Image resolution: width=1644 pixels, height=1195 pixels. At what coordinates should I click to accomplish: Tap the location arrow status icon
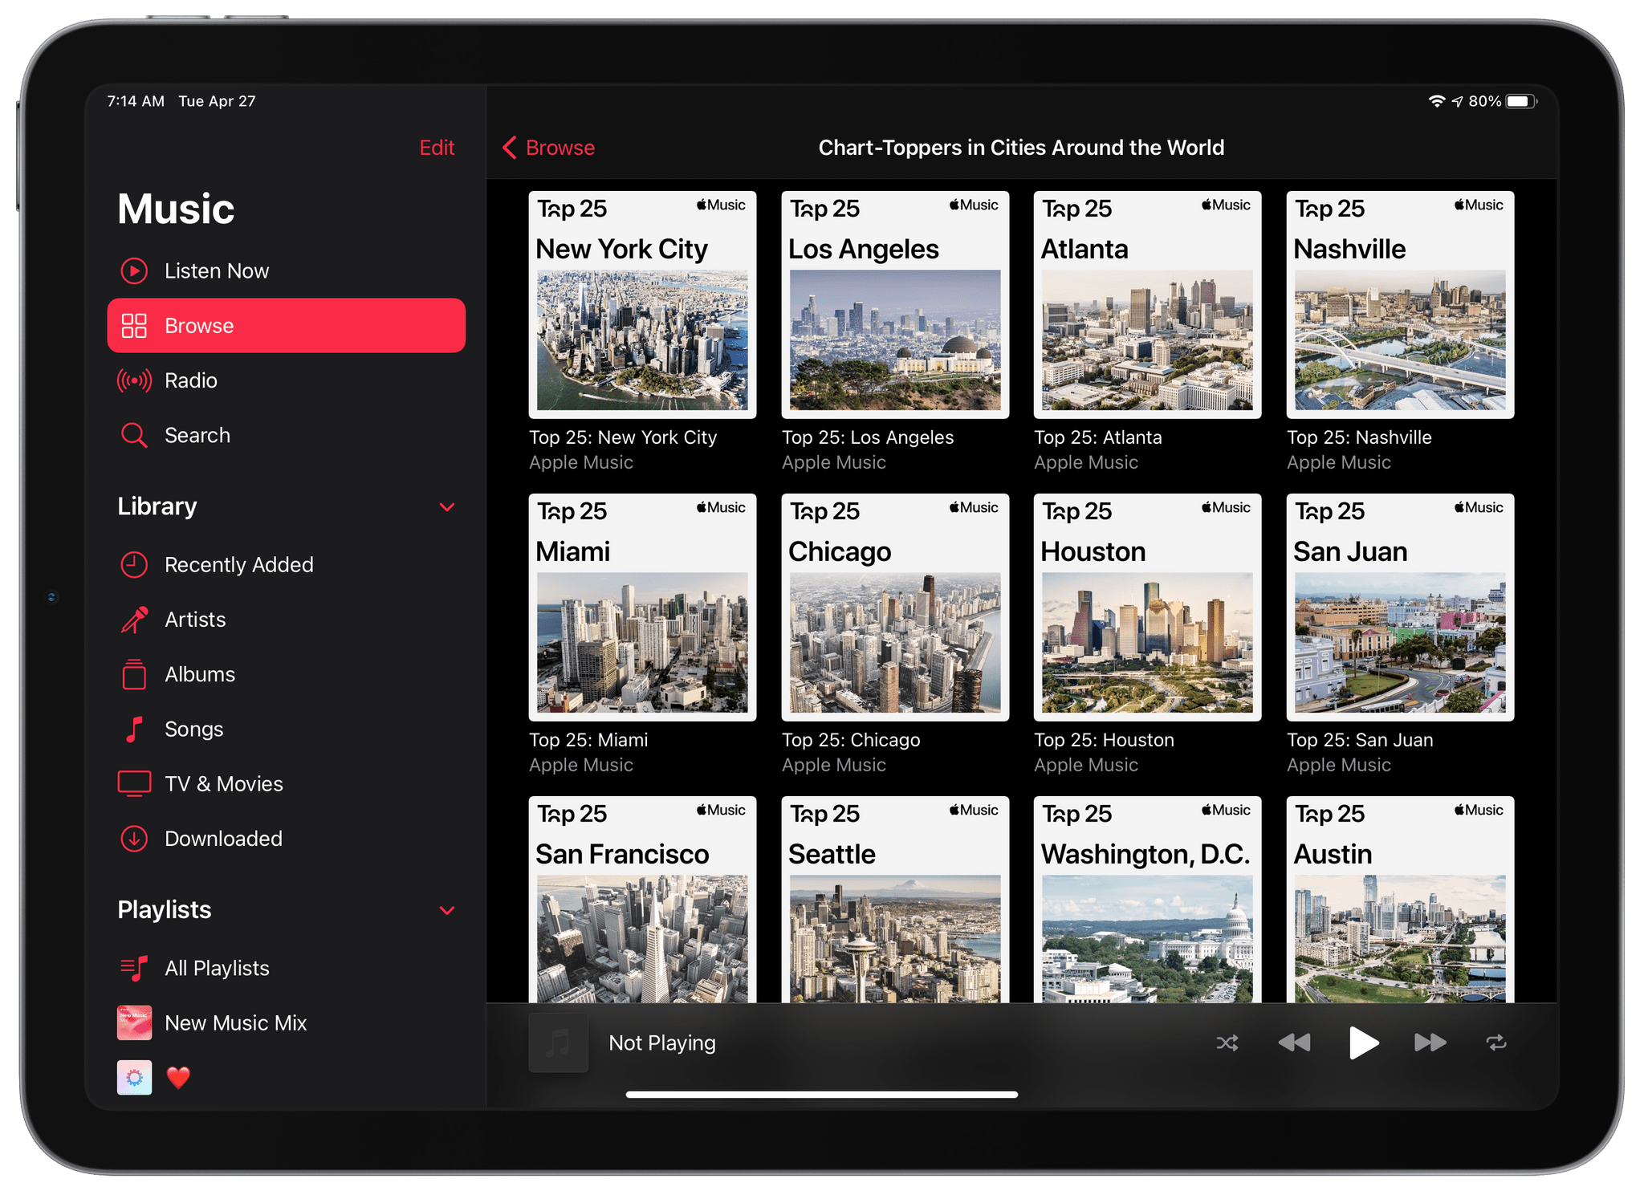point(1457,101)
